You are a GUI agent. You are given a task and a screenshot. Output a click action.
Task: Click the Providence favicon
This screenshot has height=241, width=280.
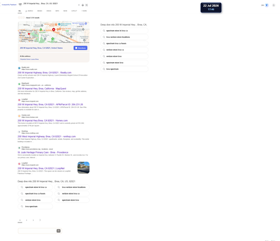[19, 148]
